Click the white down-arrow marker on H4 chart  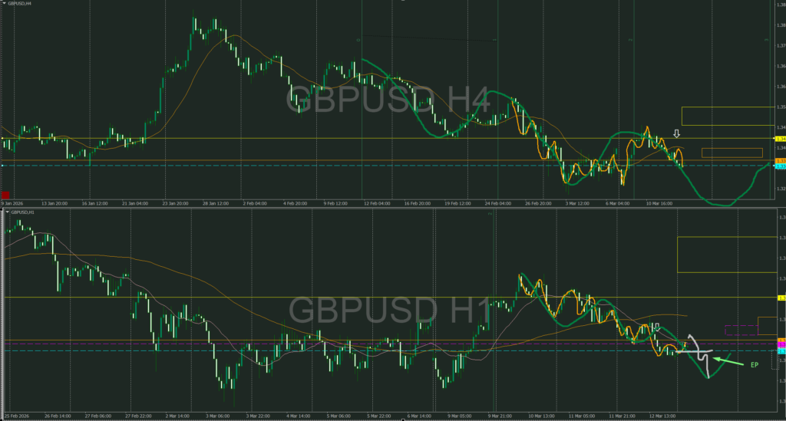tap(676, 135)
